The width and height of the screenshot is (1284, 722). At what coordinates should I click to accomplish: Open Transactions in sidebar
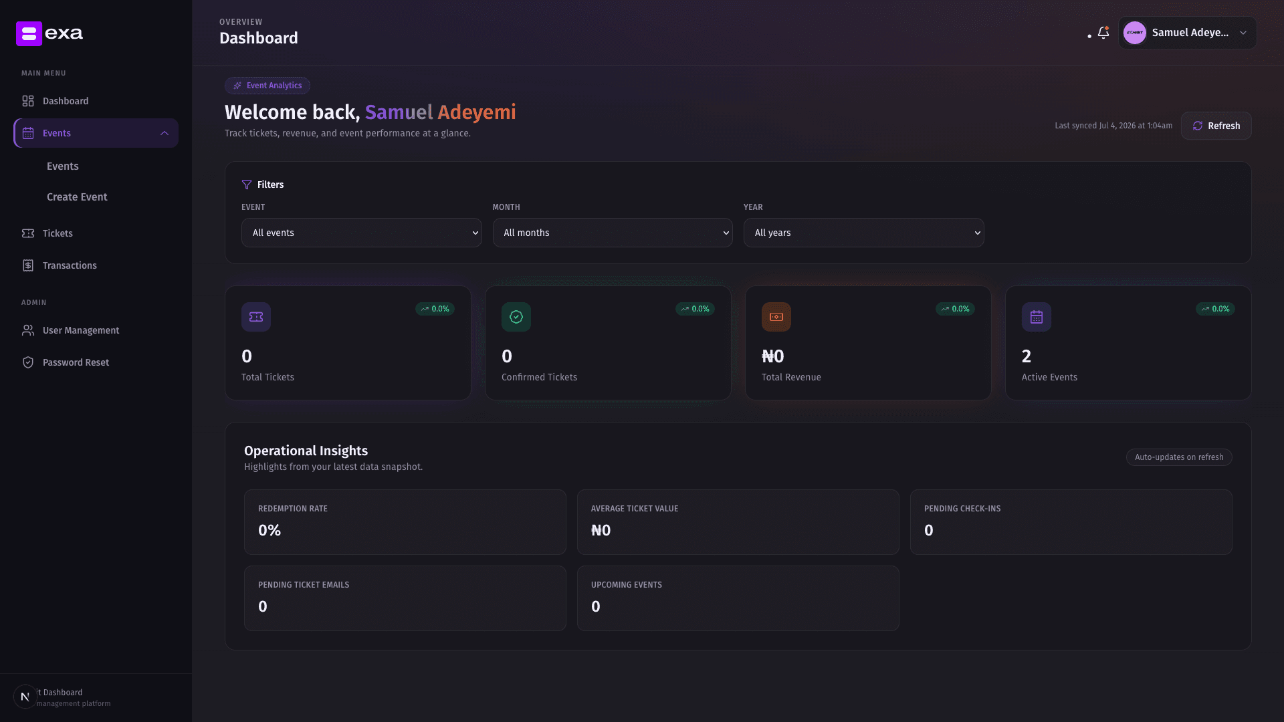click(x=96, y=265)
